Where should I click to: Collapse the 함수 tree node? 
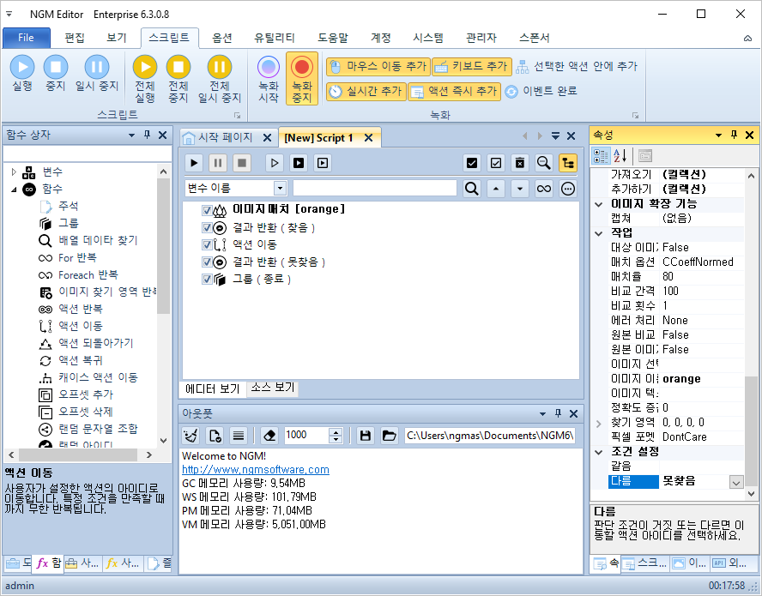pos(14,189)
